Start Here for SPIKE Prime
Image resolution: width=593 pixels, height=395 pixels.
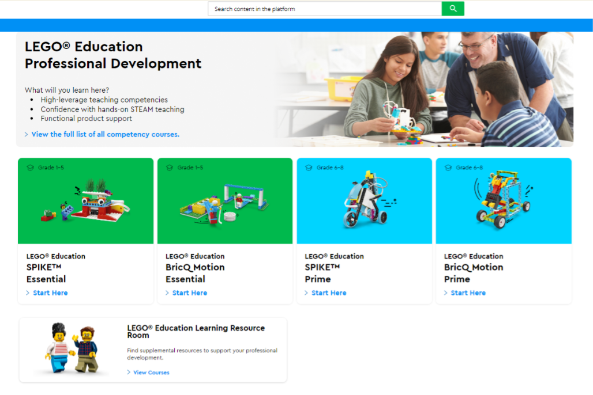coord(329,293)
